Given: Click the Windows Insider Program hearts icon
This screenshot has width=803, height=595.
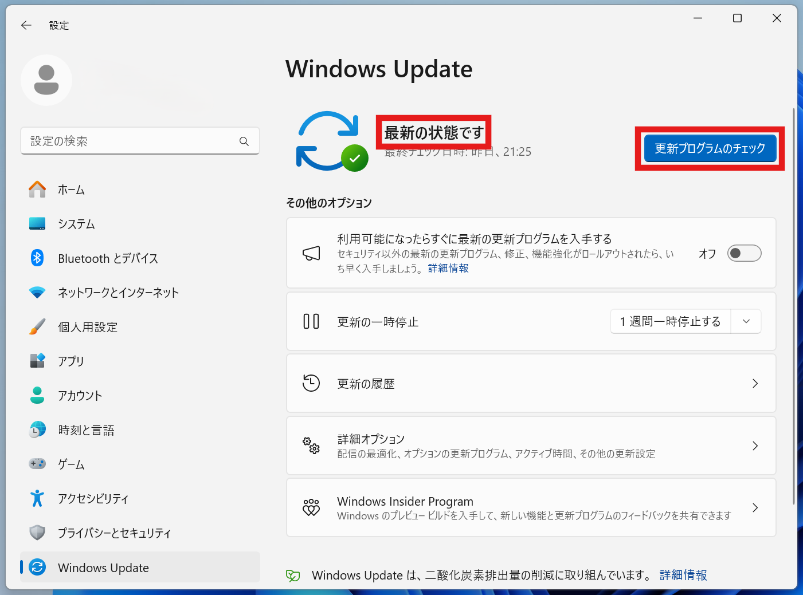Looking at the screenshot, I should click(311, 507).
